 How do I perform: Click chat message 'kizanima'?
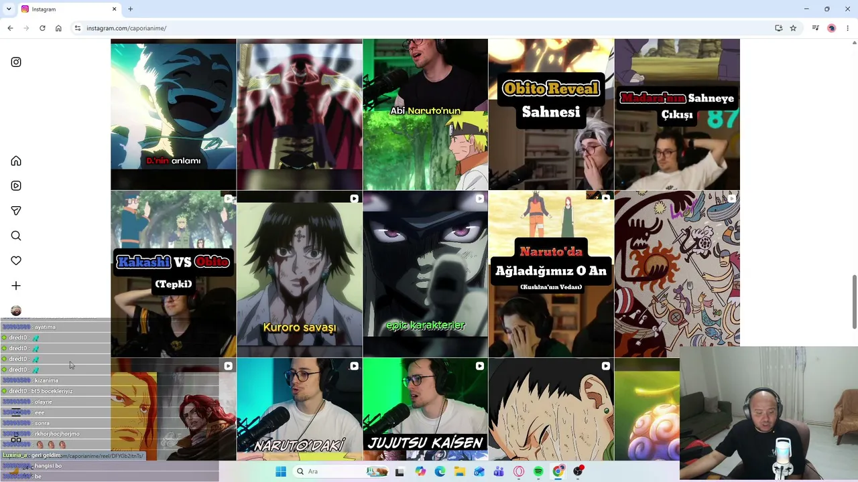point(46,380)
